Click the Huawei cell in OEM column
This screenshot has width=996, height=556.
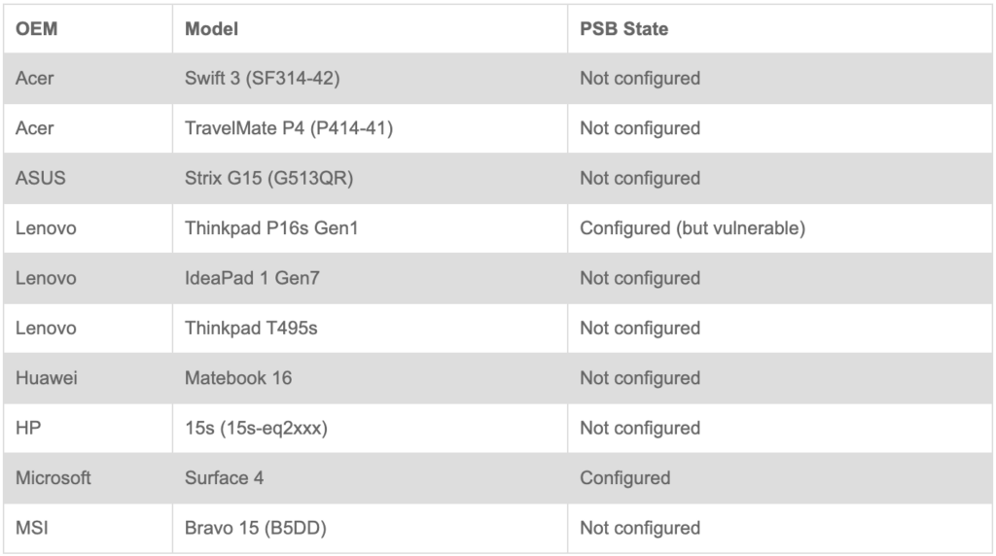(46, 378)
